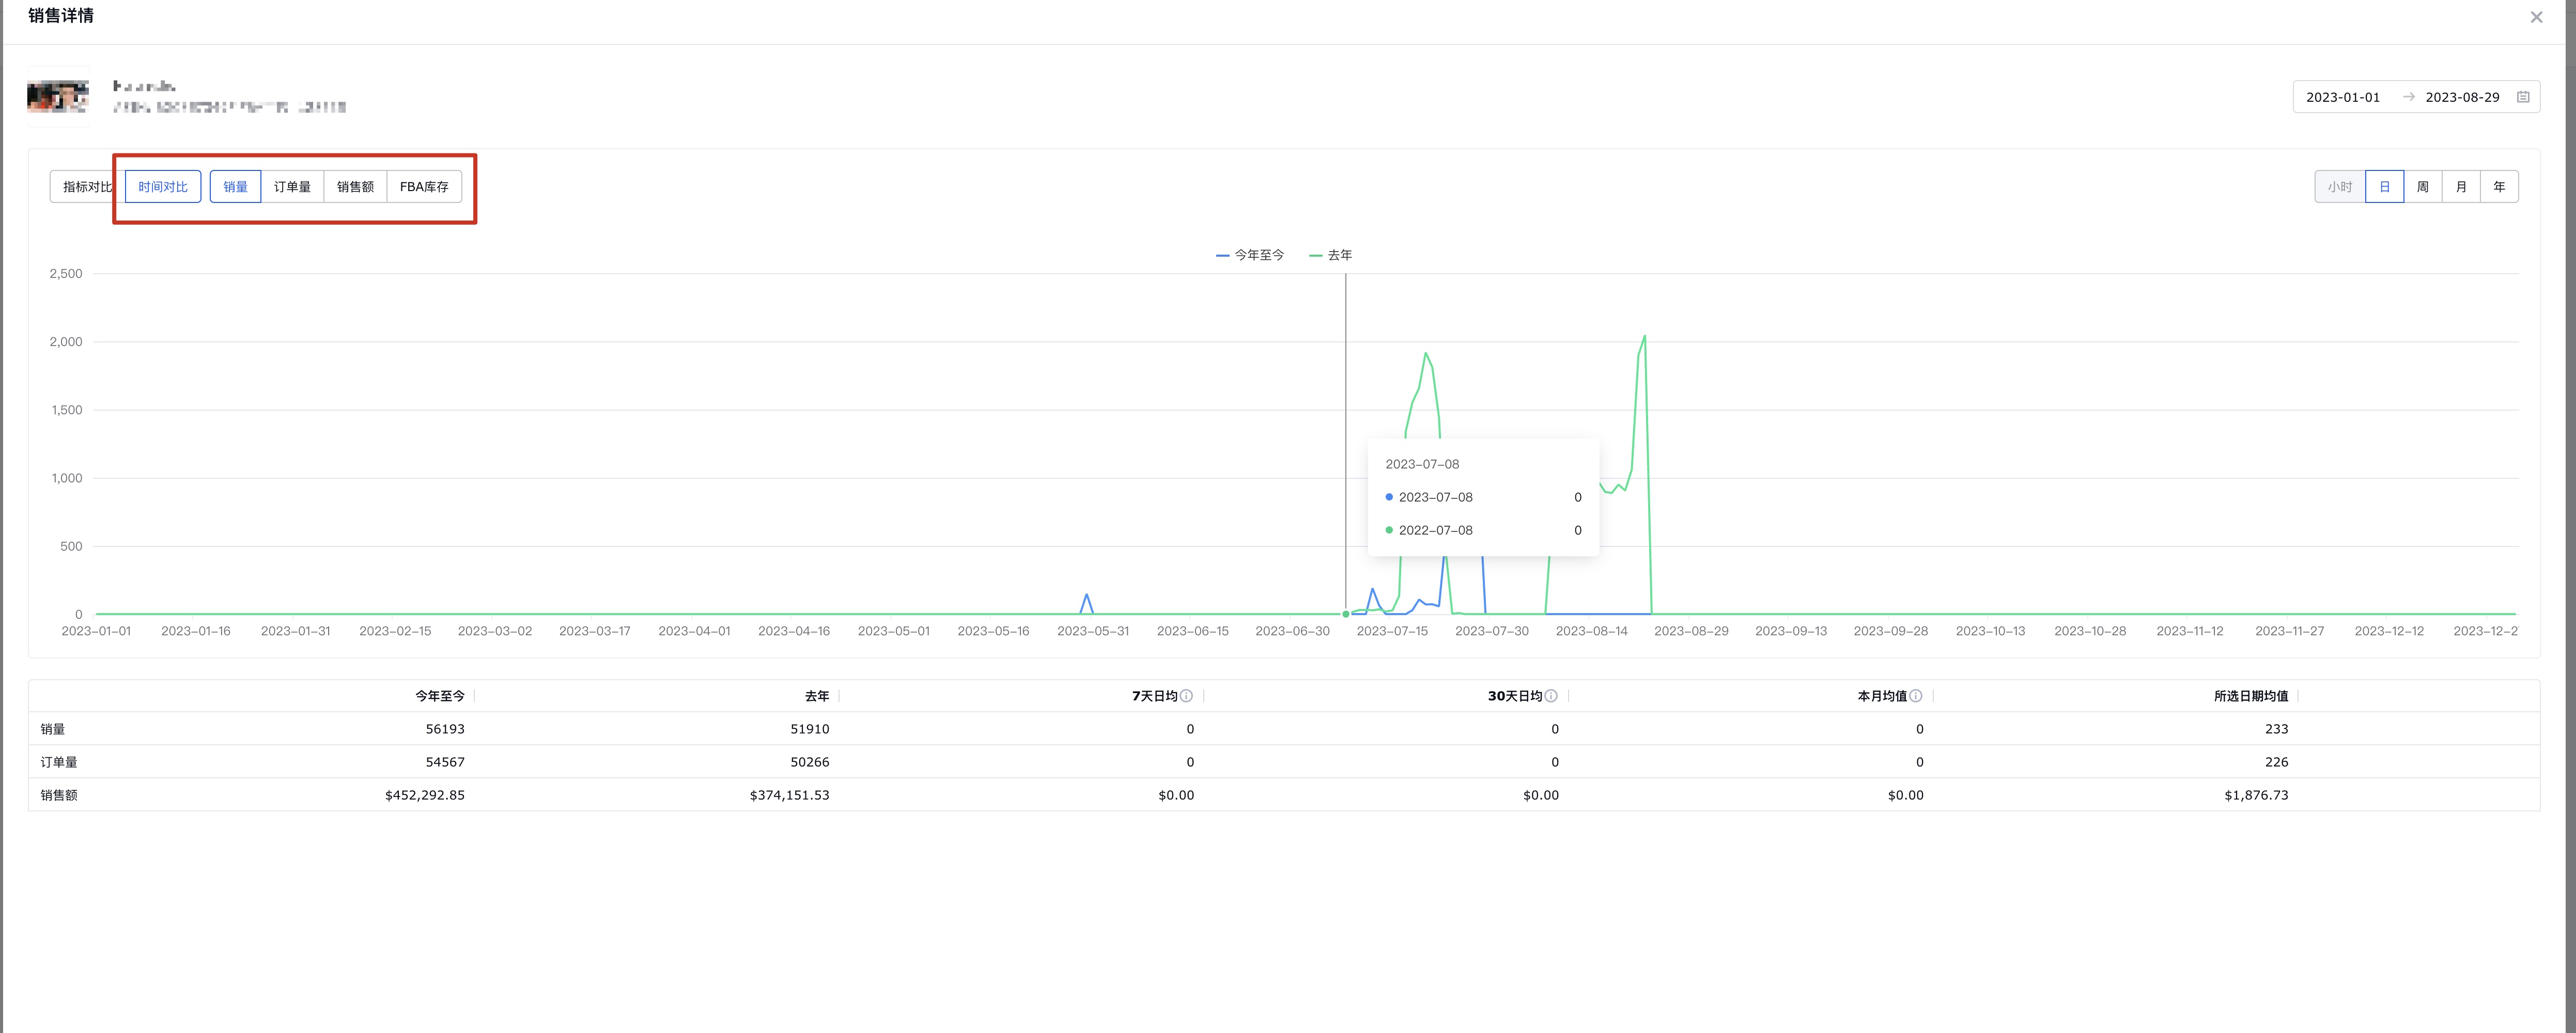
Task: Click the value 226 in 订单量 row
Action: point(2277,762)
